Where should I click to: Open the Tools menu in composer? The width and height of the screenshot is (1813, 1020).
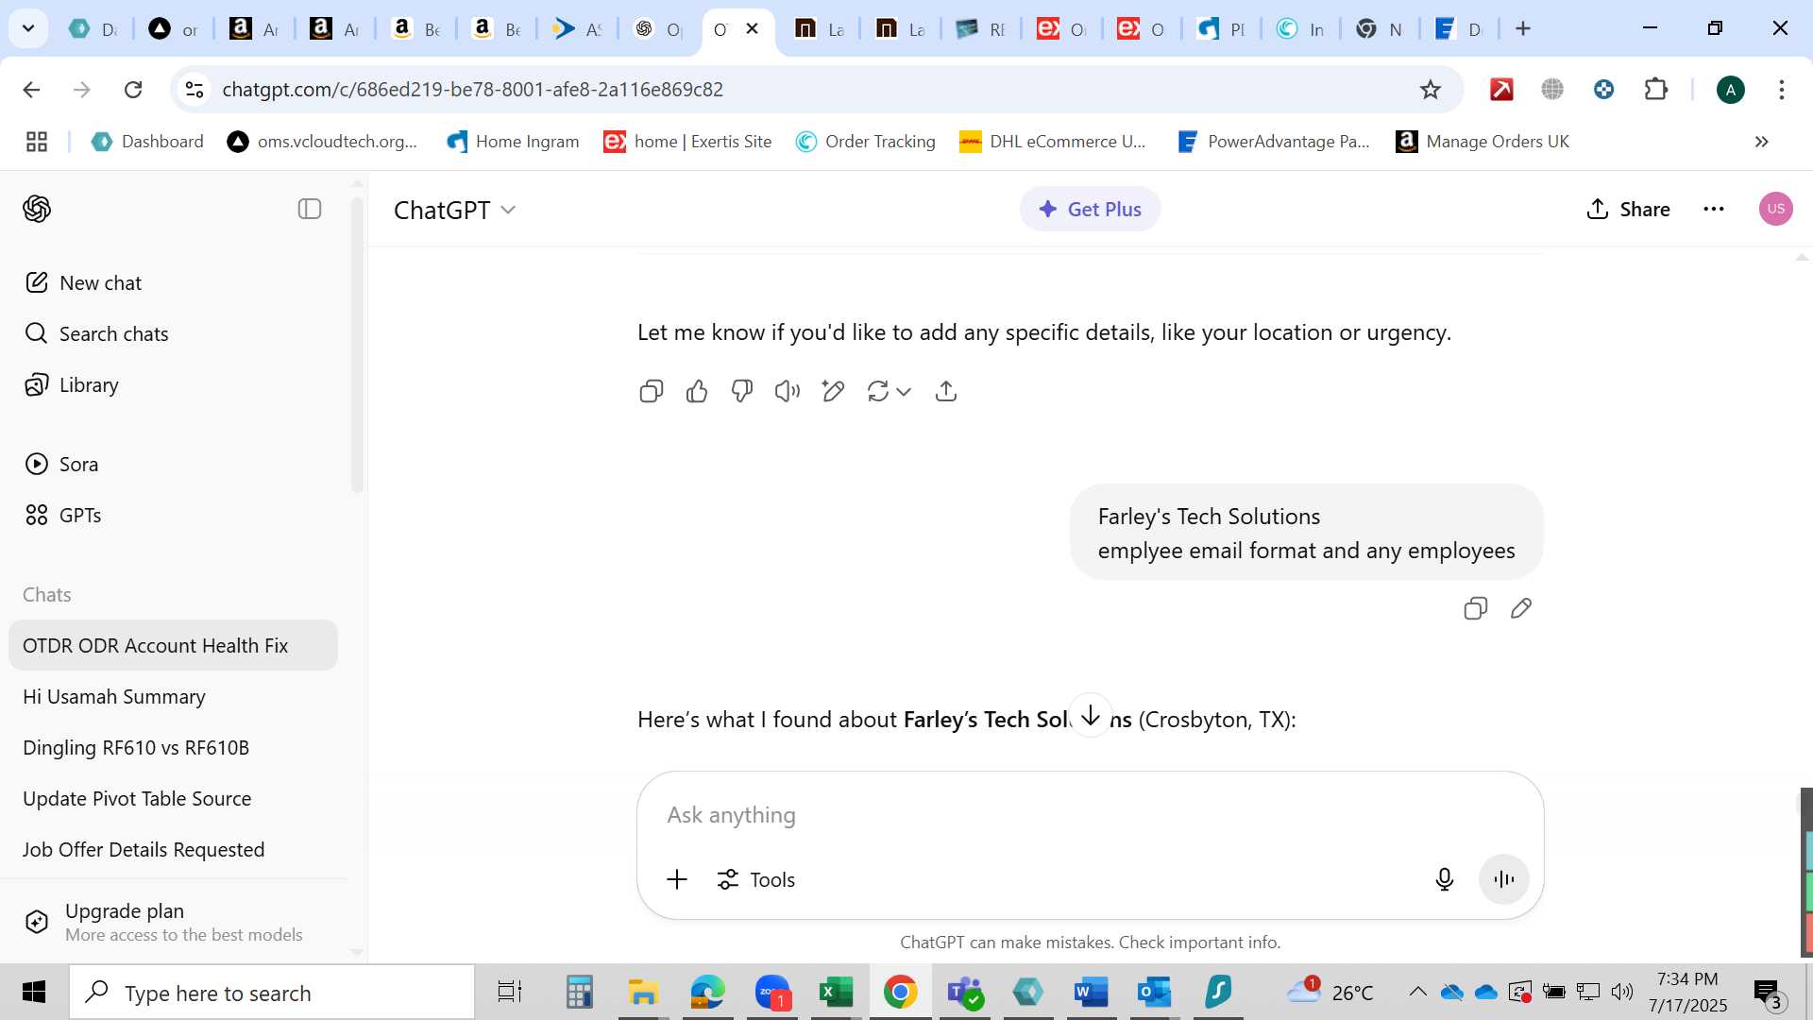pos(756,880)
